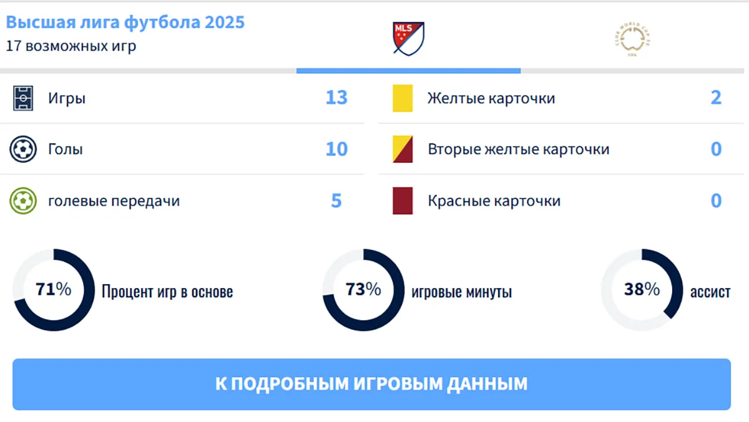
Task: Open the К ПОДРОБНЫМ ИГРОВЫМ ДАННЫМ button
Action: coord(371,384)
